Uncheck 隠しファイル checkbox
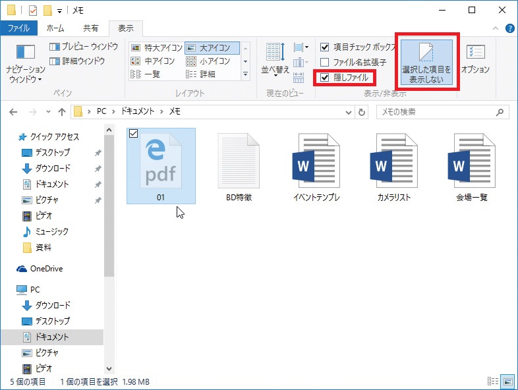 click(325, 78)
